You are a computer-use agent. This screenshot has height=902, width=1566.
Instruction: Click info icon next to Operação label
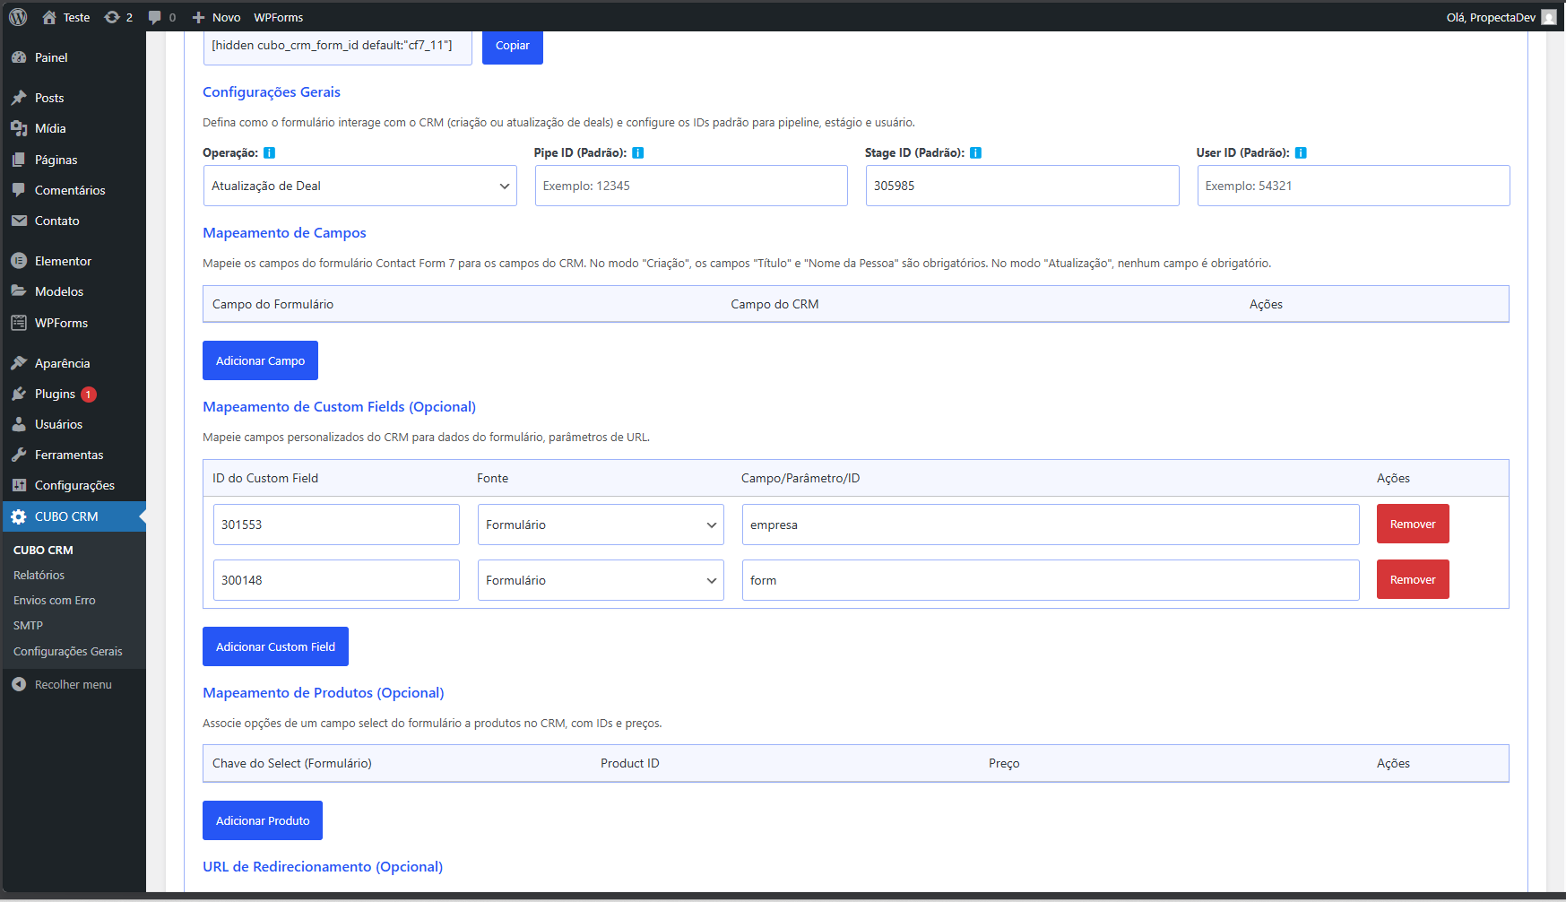click(269, 153)
